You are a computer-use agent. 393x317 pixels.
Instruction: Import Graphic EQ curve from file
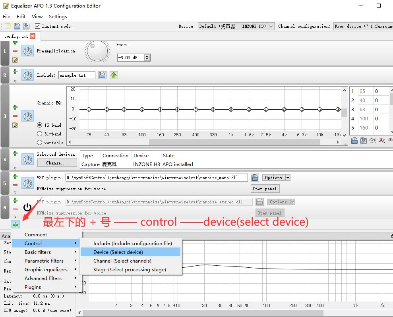pyautogui.click(x=354, y=141)
